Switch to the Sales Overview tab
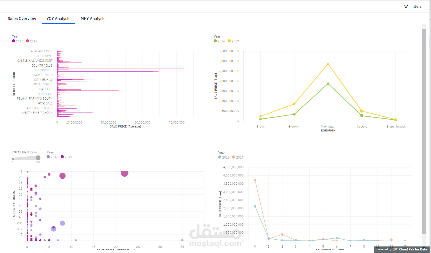The width and height of the screenshot is (431, 253). click(x=22, y=18)
